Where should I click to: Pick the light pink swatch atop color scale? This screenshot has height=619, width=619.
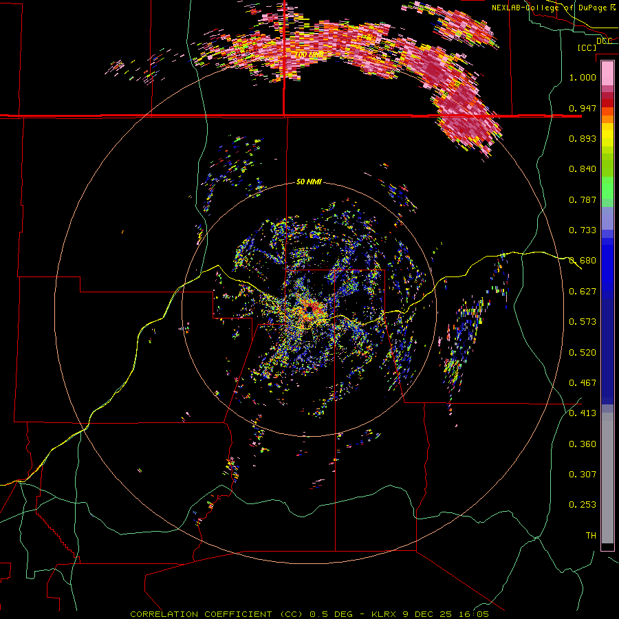click(x=607, y=73)
